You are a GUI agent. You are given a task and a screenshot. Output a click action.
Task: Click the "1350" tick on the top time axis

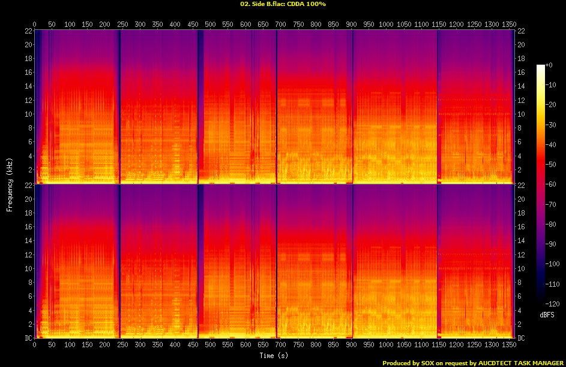(509, 25)
